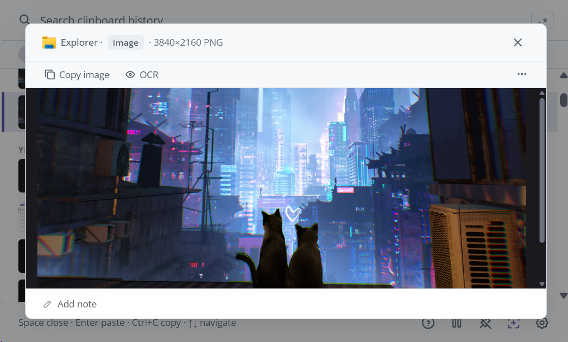
Task: Click the magnifier search icon
Action: [x=25, y=20]
